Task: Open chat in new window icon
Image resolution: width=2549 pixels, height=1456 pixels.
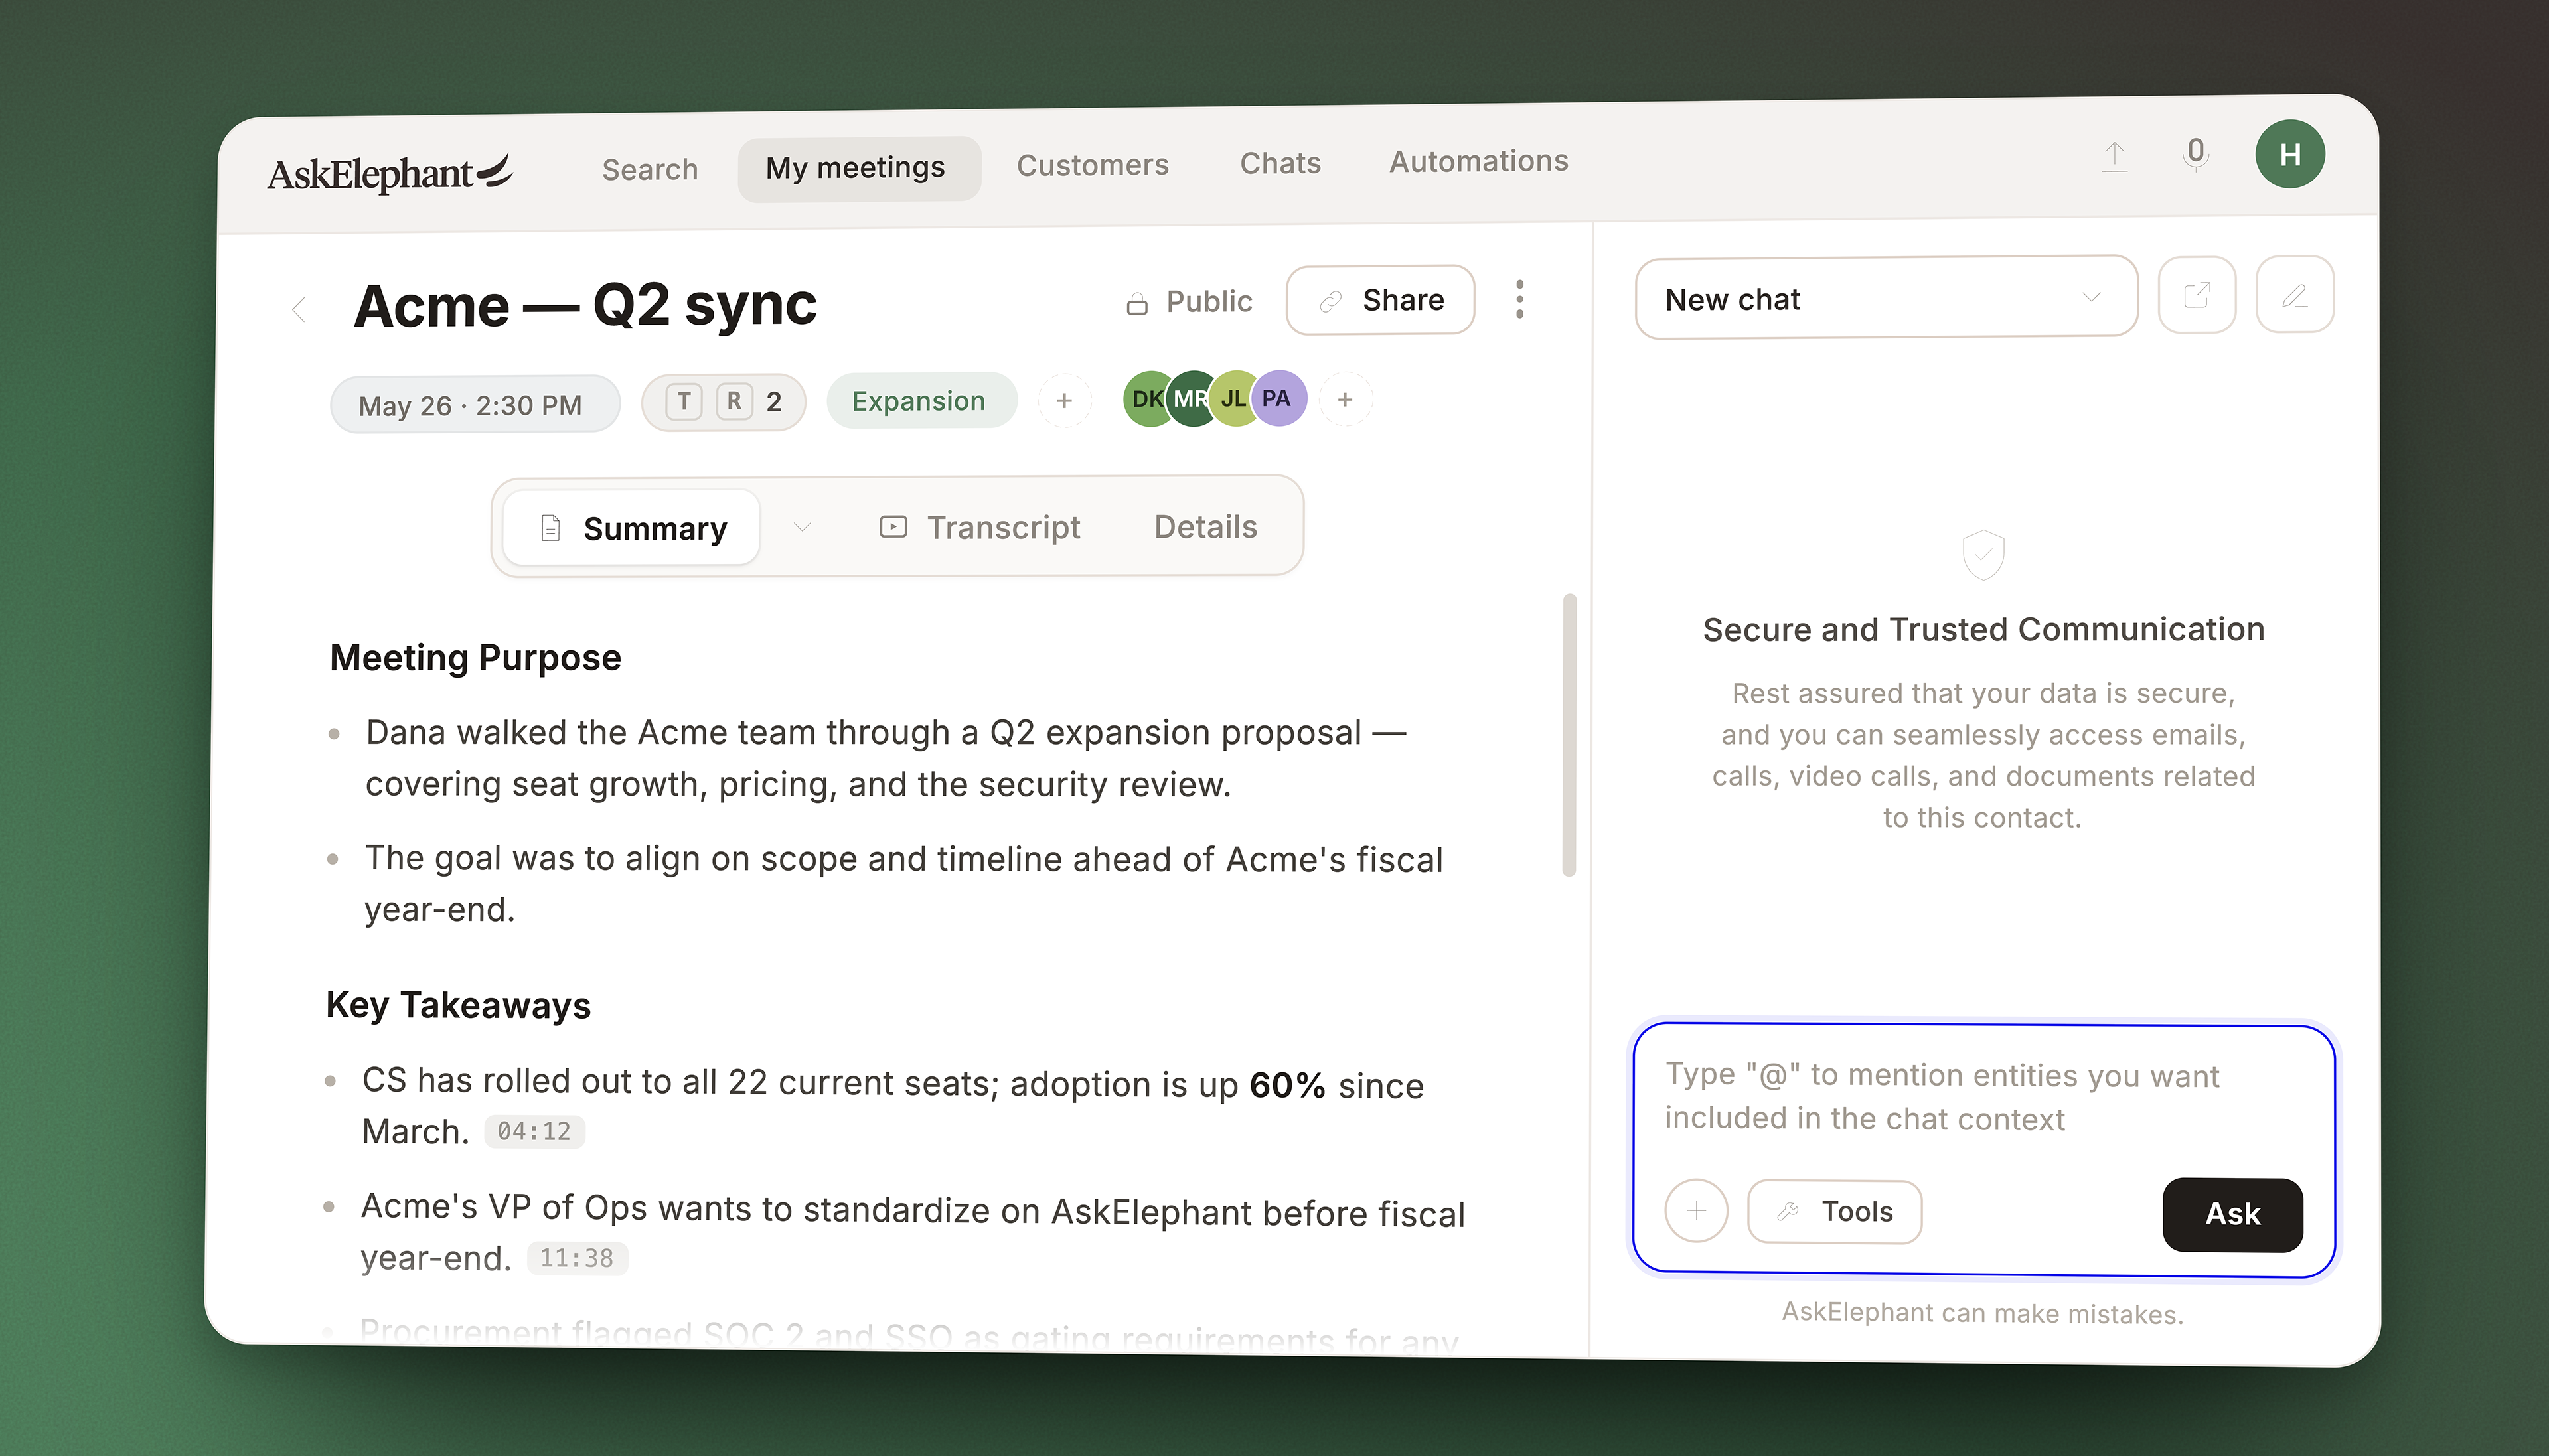Action: [x=2196, y=295]
